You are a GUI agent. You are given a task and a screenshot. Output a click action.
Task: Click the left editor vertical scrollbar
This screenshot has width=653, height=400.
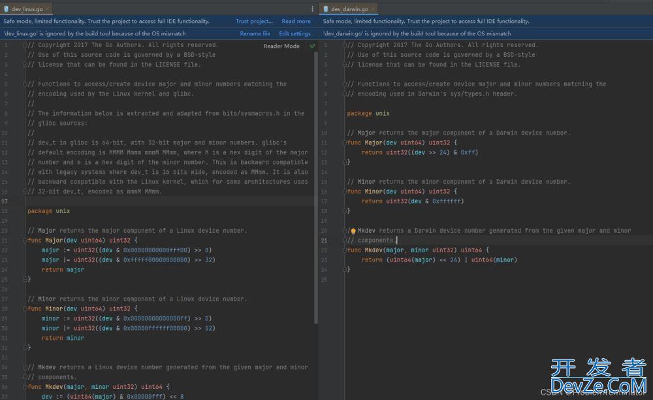[316, 188]
